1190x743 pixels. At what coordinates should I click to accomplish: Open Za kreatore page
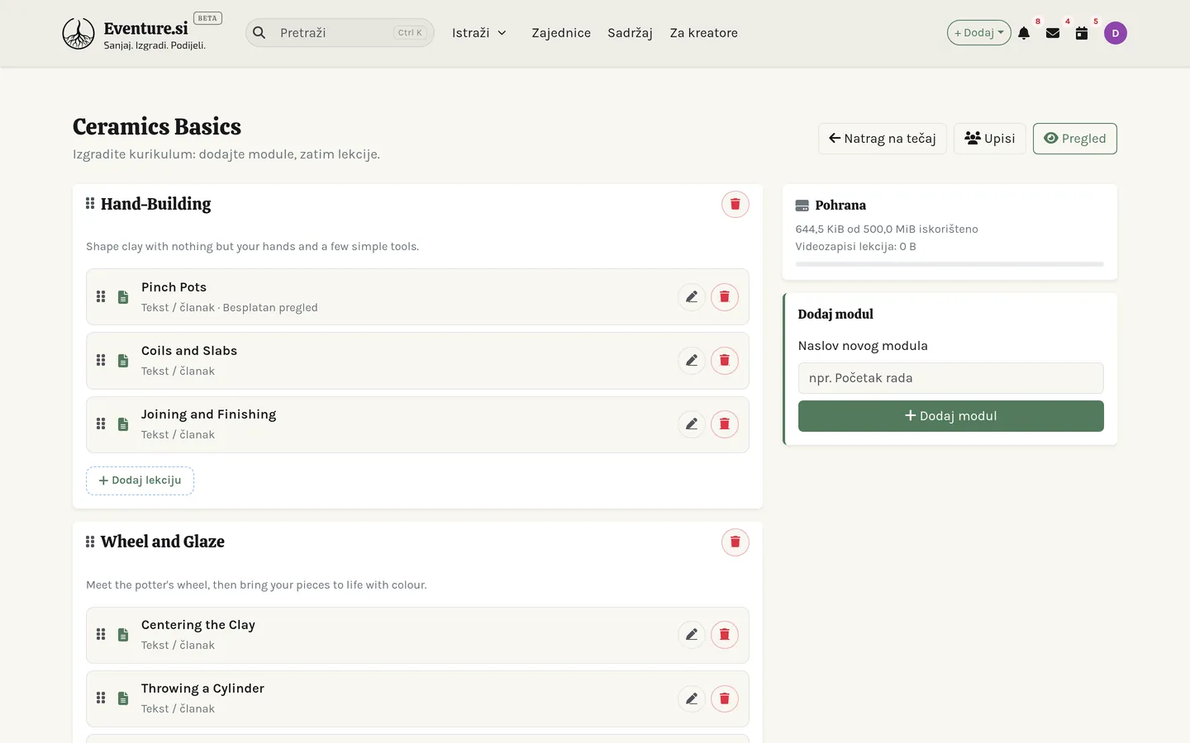click(704, 33)
